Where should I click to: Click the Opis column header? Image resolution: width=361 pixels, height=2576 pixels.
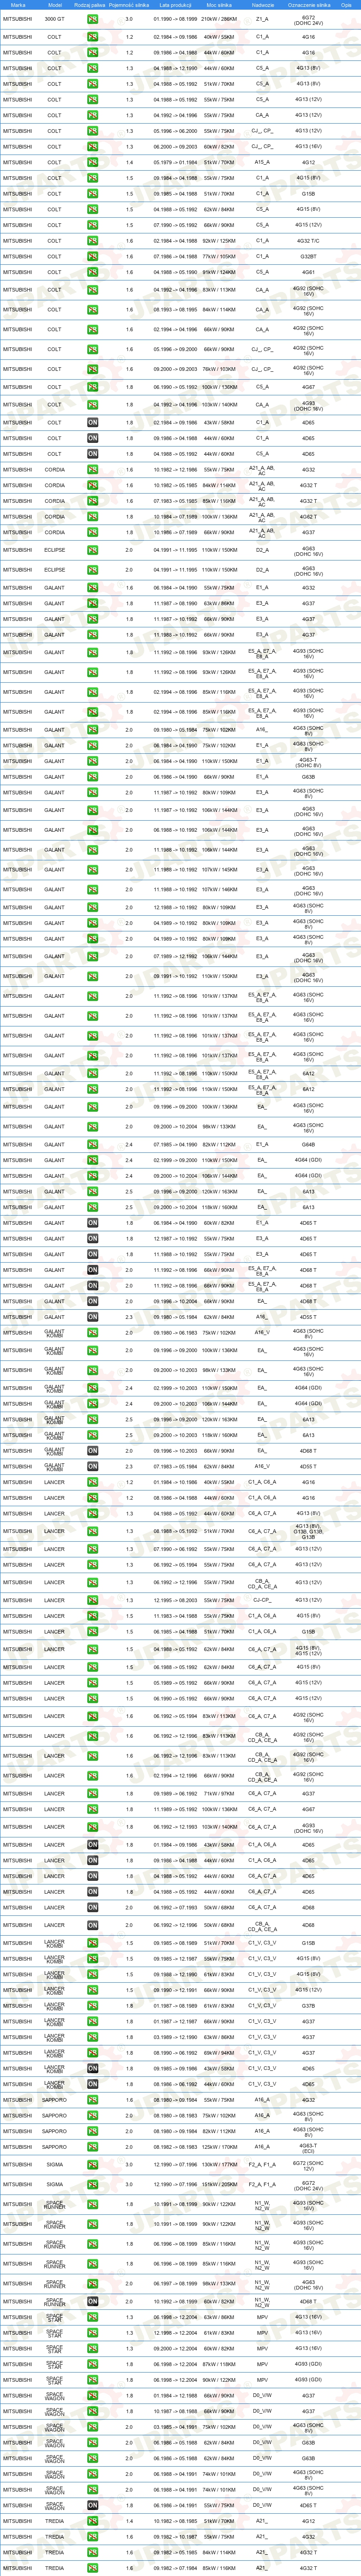tap(346, 5)
